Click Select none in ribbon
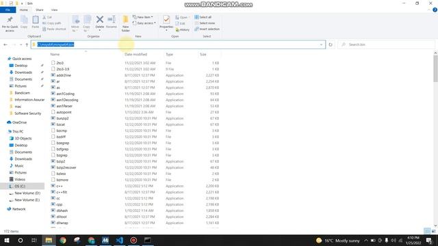 click(x=205, y=23)
